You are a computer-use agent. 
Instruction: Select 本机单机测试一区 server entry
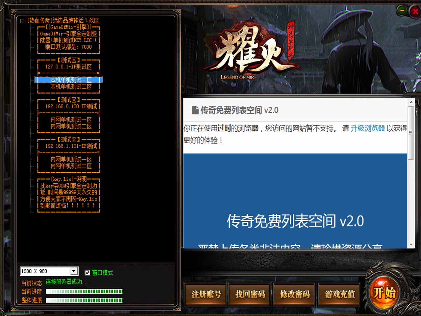69,80
